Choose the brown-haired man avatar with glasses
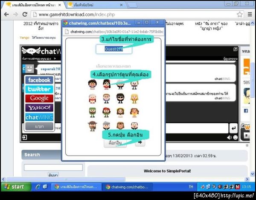 (x=106, y=99)
